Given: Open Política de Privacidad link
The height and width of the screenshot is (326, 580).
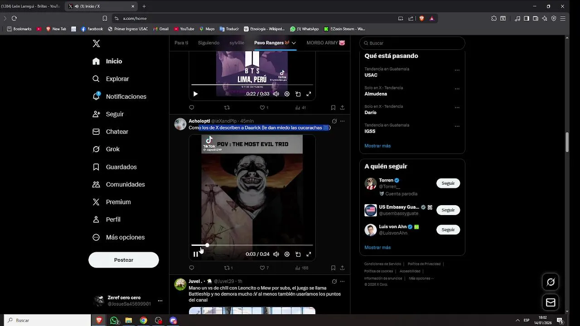Looking at the screenshot, I should pos(424,264).
